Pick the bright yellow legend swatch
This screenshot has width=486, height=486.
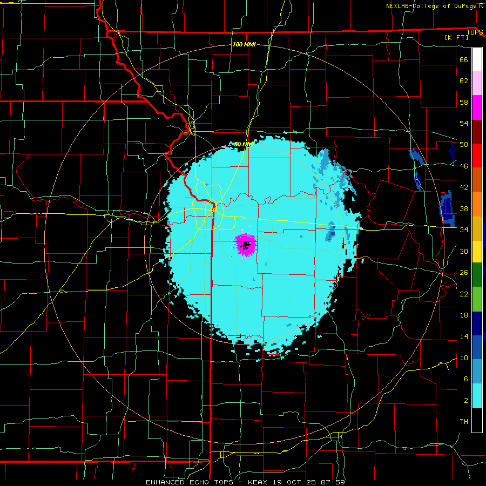click(x=477, y=251)
